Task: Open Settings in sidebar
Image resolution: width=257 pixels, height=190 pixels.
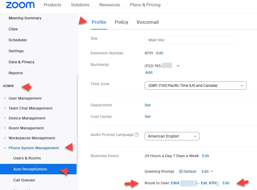Action: [x=16, y=51]
